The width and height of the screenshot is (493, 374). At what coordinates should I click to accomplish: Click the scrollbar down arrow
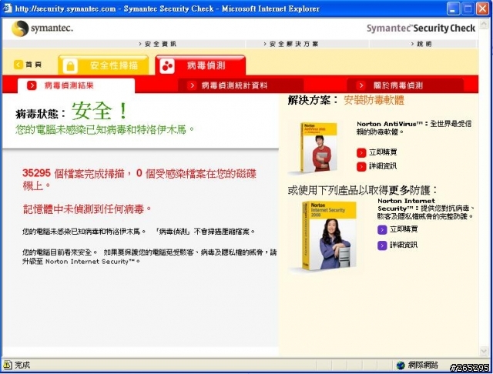(484, 351)
